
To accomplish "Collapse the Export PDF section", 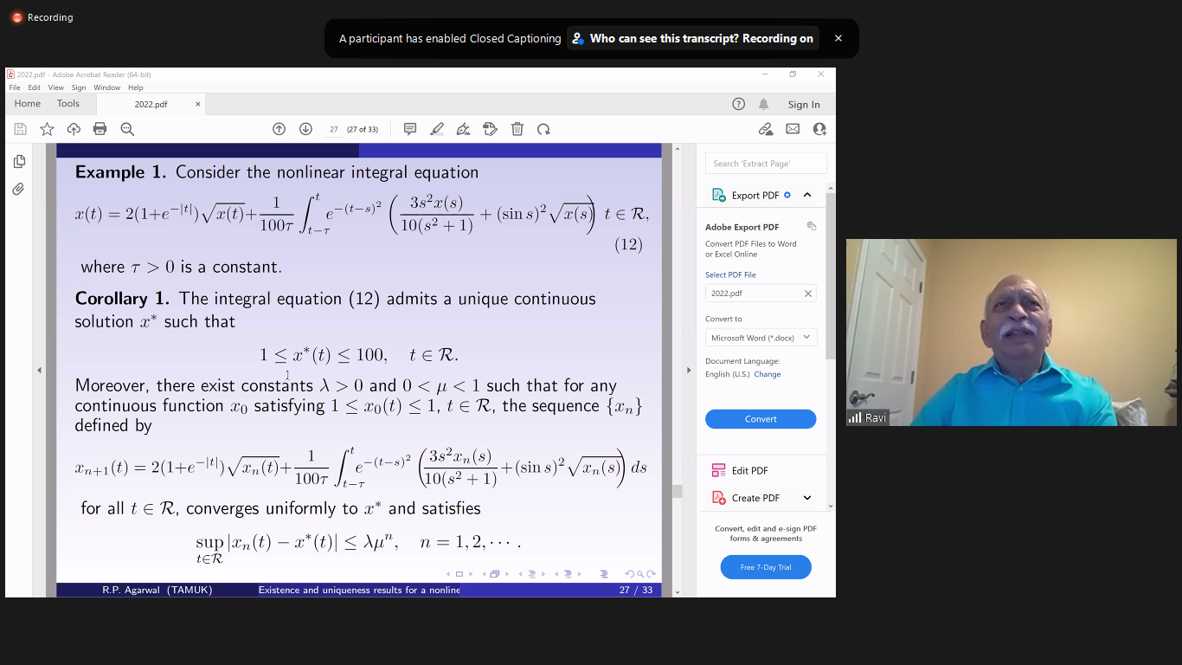I will (807, 195).
